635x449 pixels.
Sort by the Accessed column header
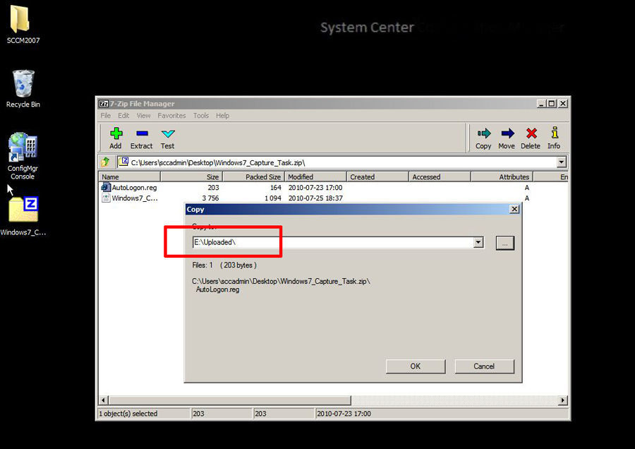click(440, 176)
